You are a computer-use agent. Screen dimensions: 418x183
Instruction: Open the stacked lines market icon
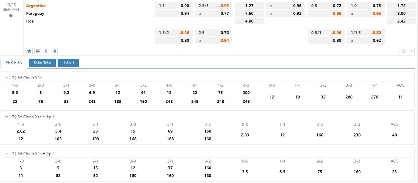pyautogui.click(x=38, y=51)
